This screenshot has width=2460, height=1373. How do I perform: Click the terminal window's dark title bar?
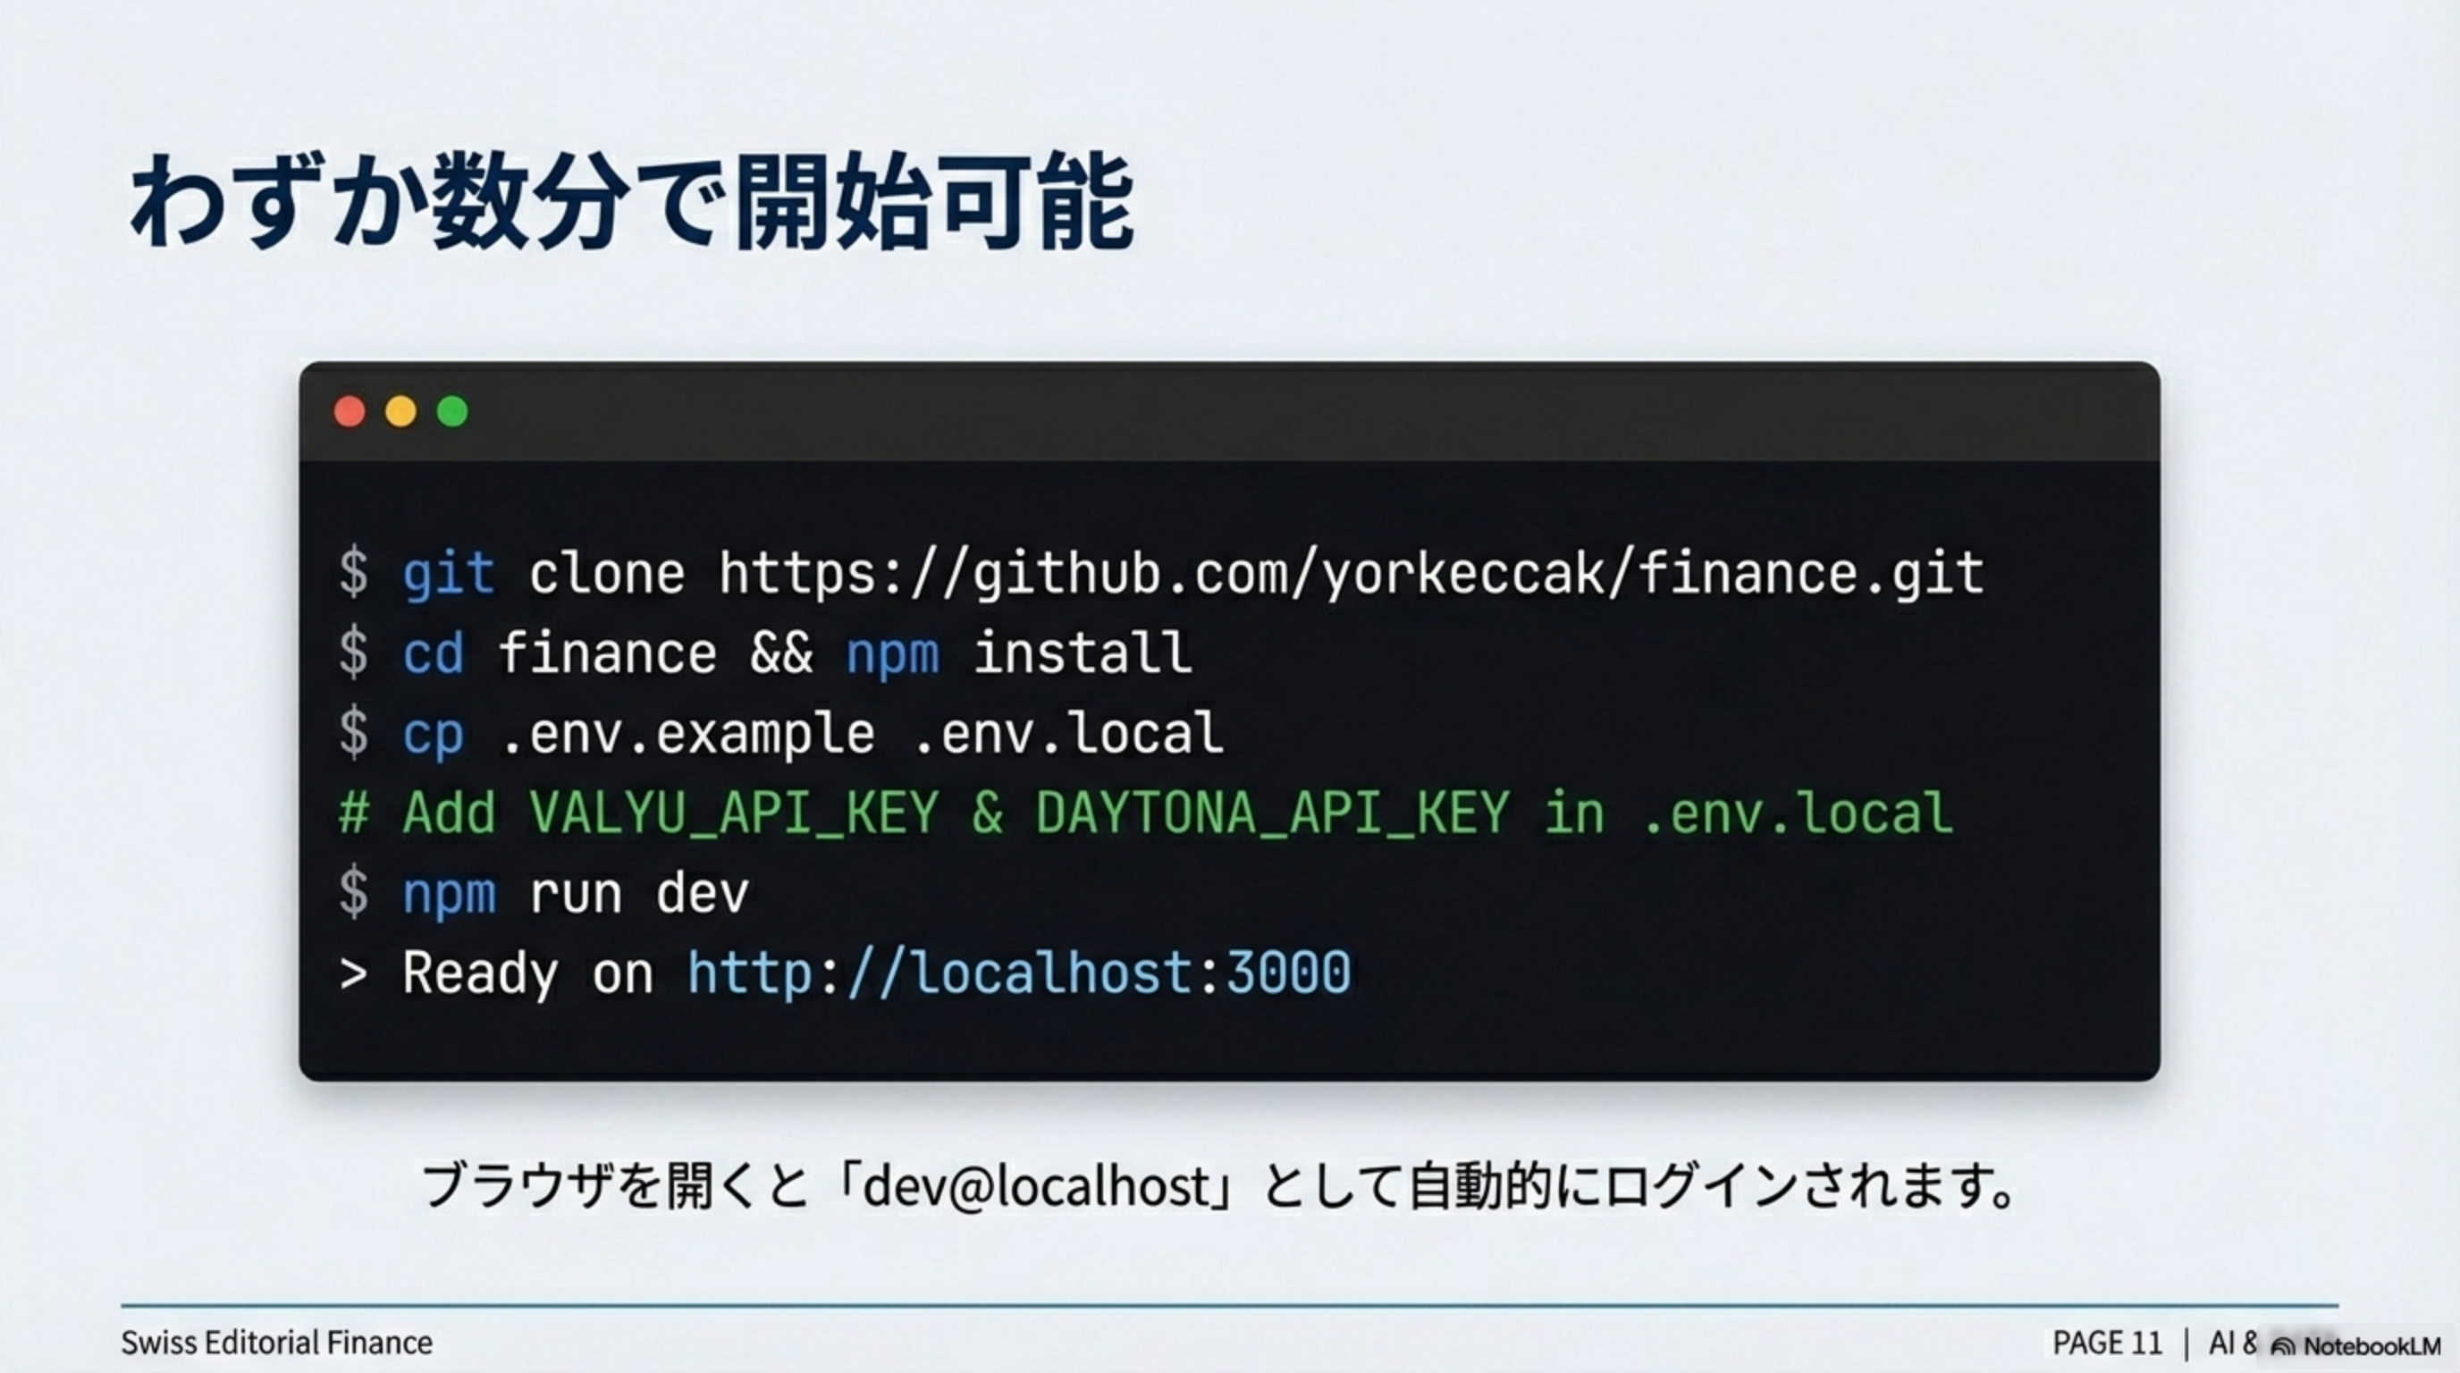point(1242,411)
